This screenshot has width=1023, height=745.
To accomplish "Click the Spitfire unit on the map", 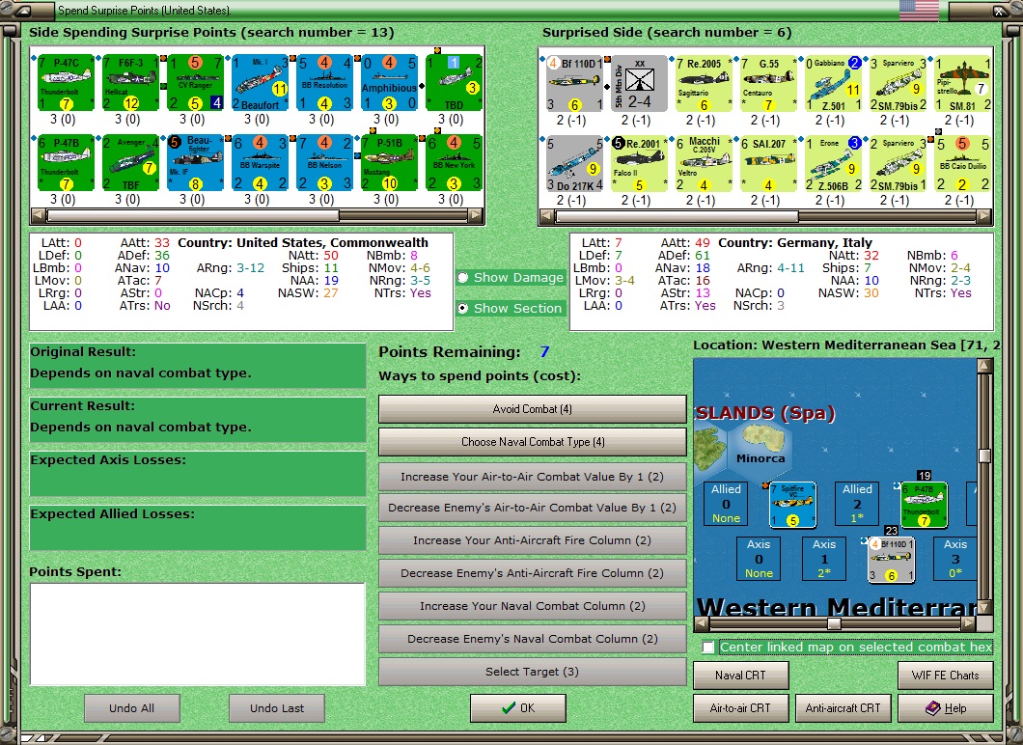I will pyautogui.click(x=792, y=505).
